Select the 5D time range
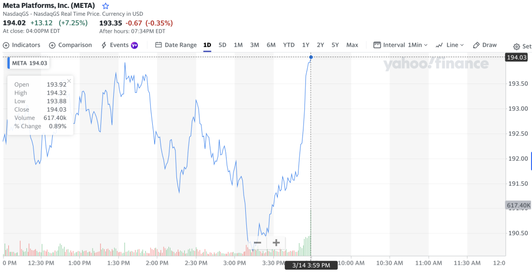 coord(222,45)
